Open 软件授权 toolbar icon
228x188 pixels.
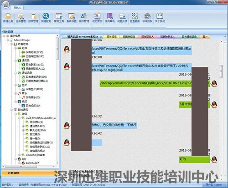[x=147, y=18]
